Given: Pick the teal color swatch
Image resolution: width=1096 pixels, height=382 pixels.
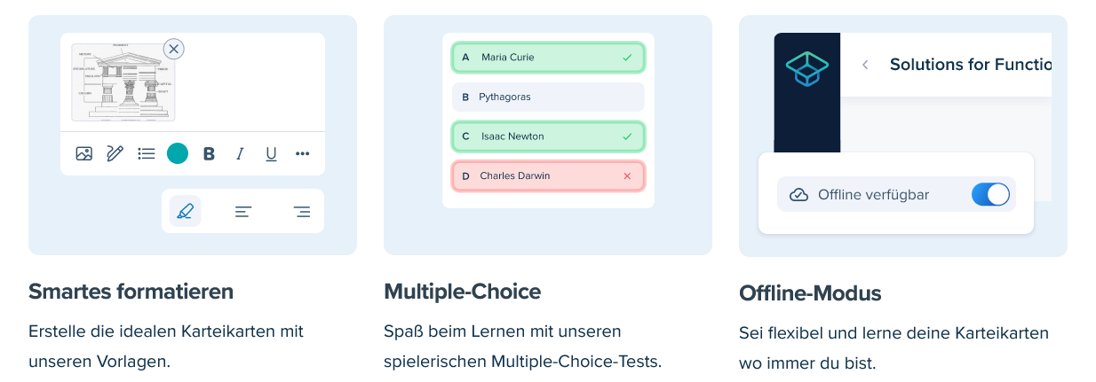Looking at the screenshot, I should (x=178, y=153).
